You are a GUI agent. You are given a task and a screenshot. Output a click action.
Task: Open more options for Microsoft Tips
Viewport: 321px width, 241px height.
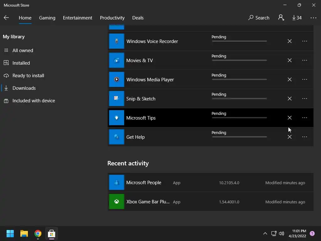pyautogui.click(x=305, y=118)
